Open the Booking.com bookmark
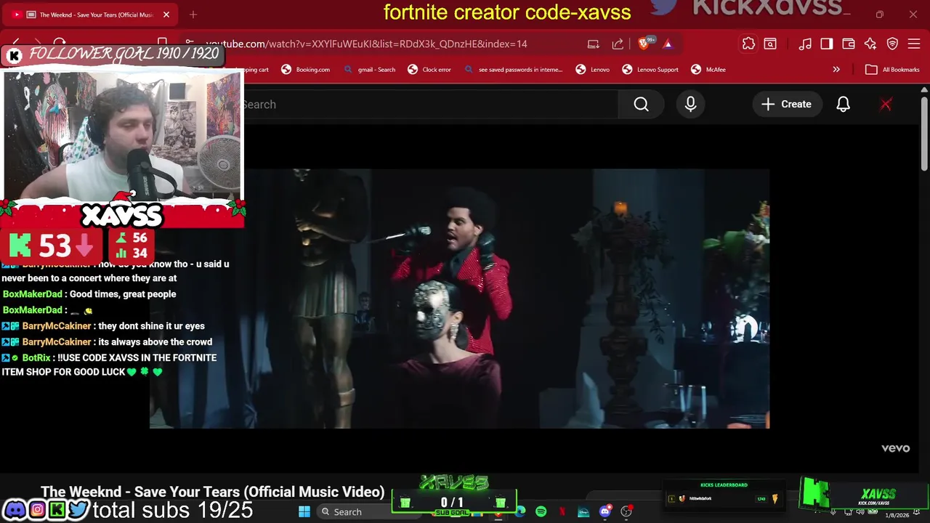The image size is (930, 523). click(306, 70)
